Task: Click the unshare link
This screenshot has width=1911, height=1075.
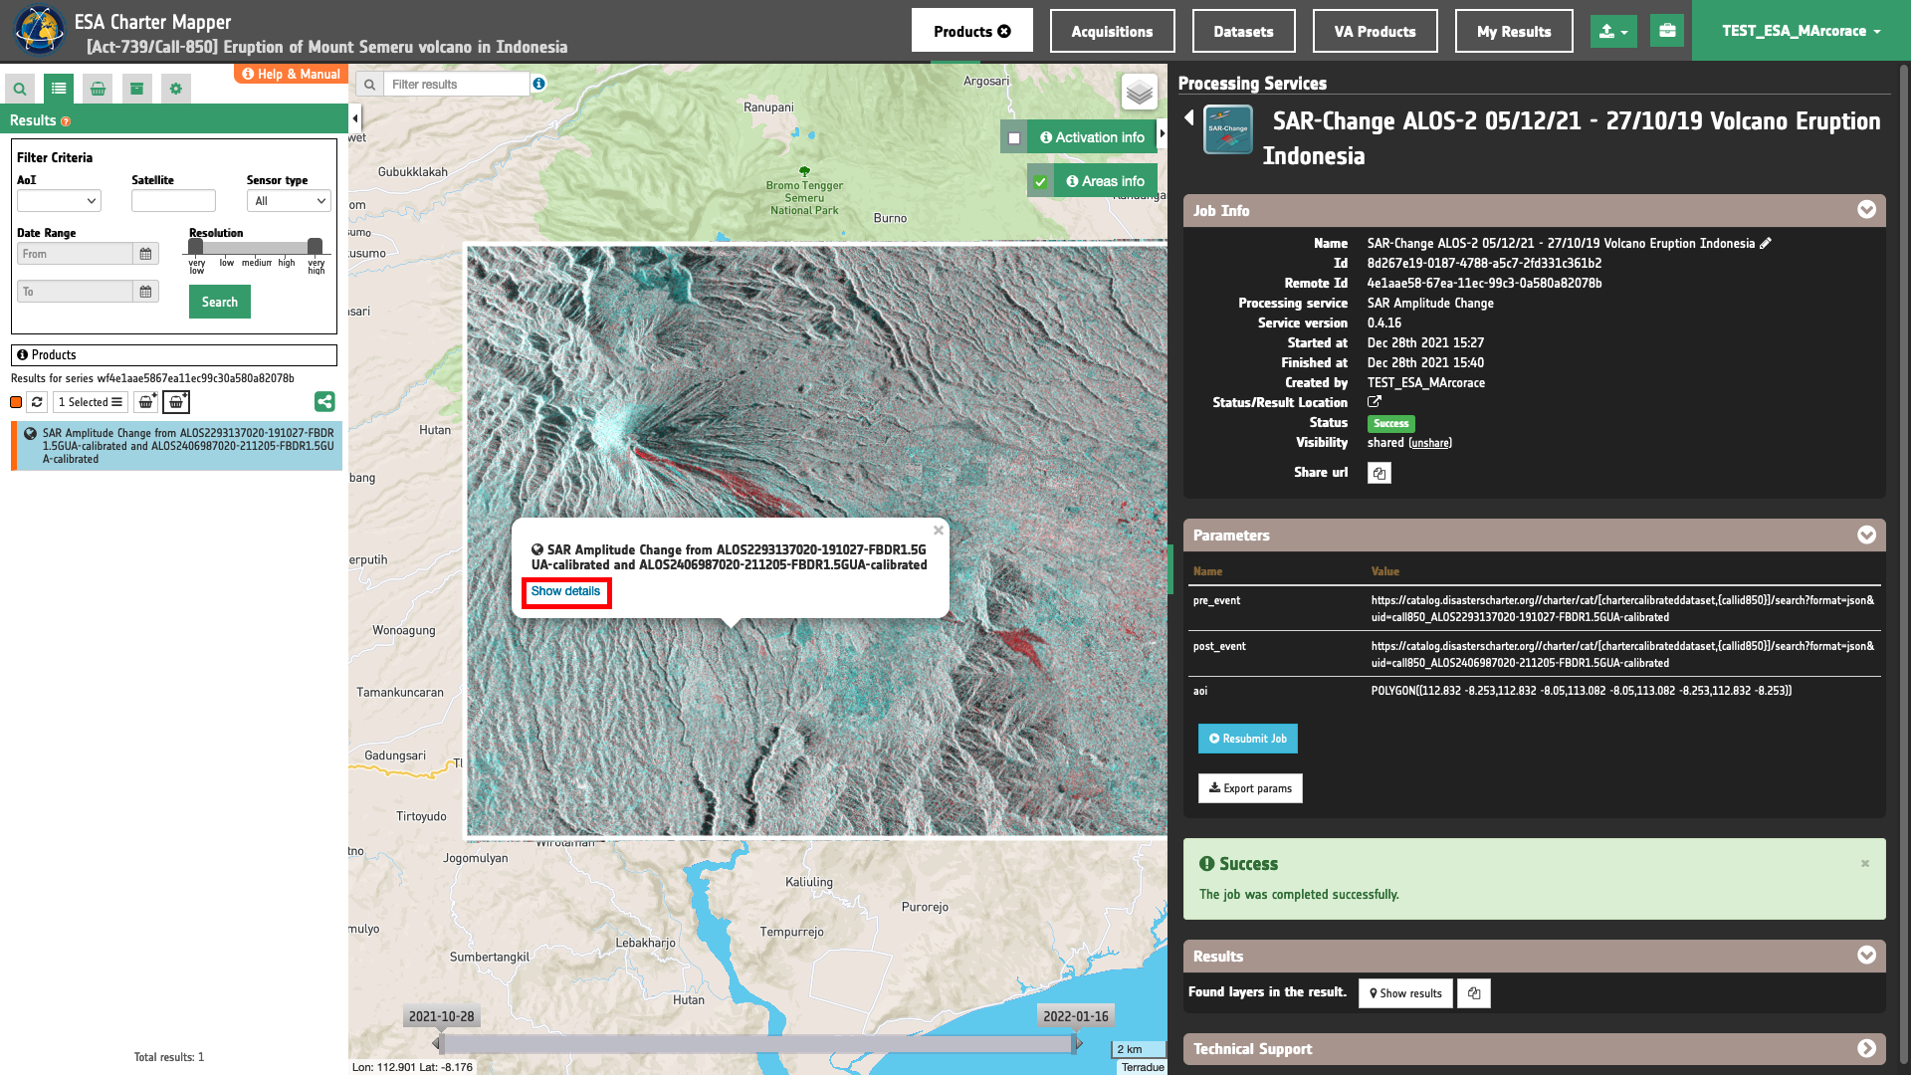Action: [x=1430, y=443]
